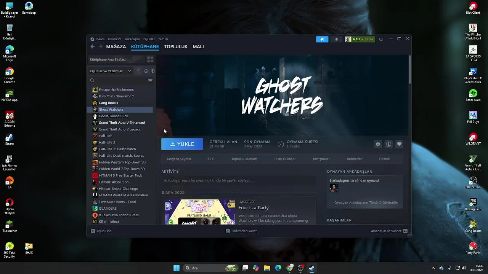Image resolution: width=488 pixels, height=274 pixels.
Task: Open Topluluk Merkezi link
Action: click(x=244, y=159)
